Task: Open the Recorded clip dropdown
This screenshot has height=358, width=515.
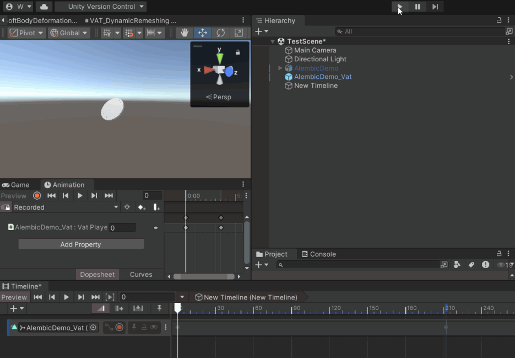Action: tap(66, 207)
